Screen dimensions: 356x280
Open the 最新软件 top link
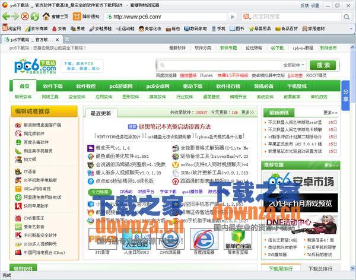177,48
